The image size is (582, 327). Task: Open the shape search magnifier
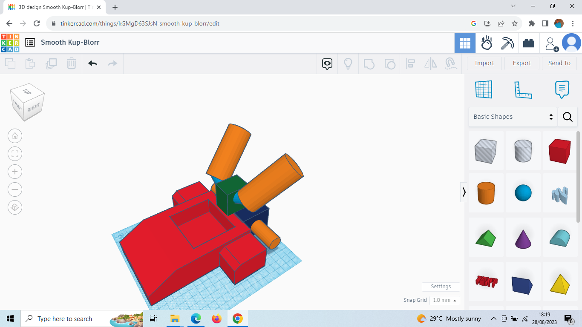point(568,117)
